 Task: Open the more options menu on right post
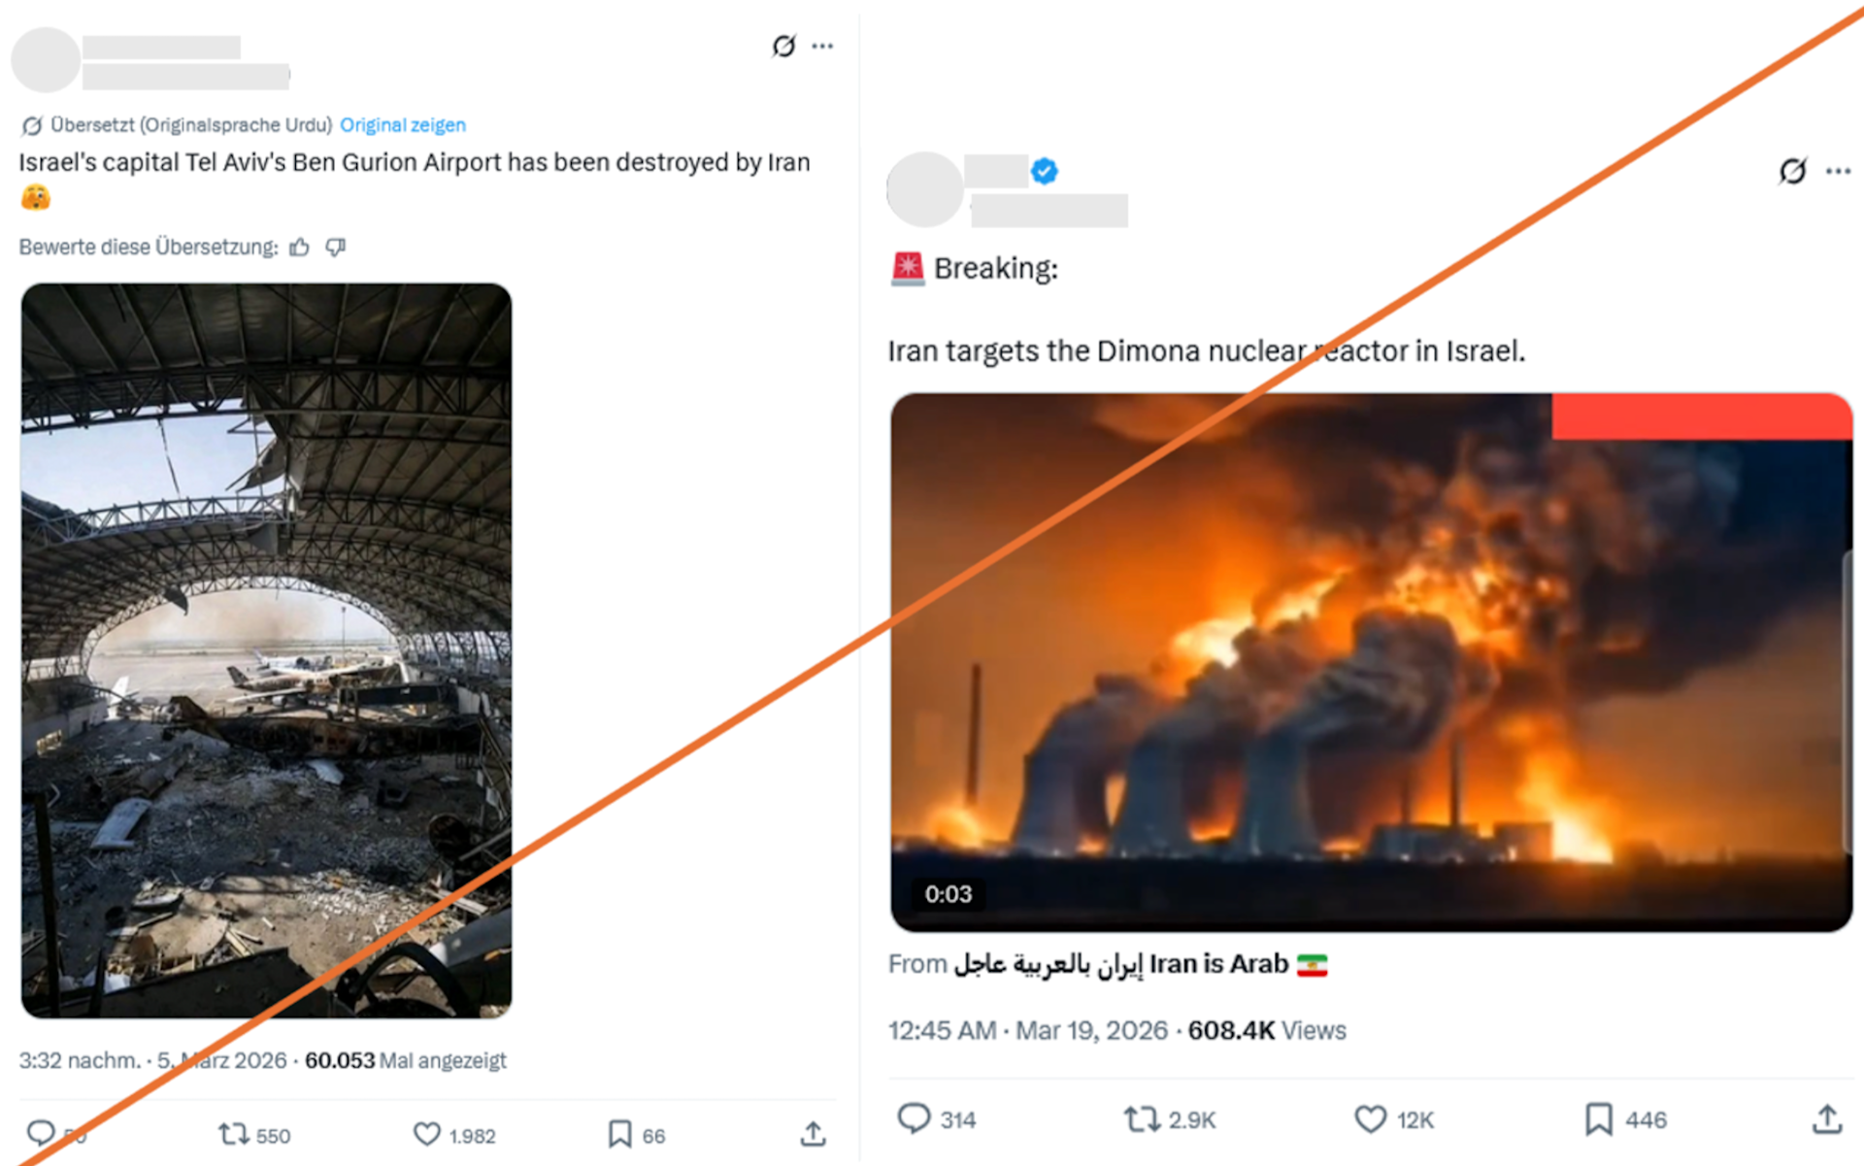pos(1840,171)
